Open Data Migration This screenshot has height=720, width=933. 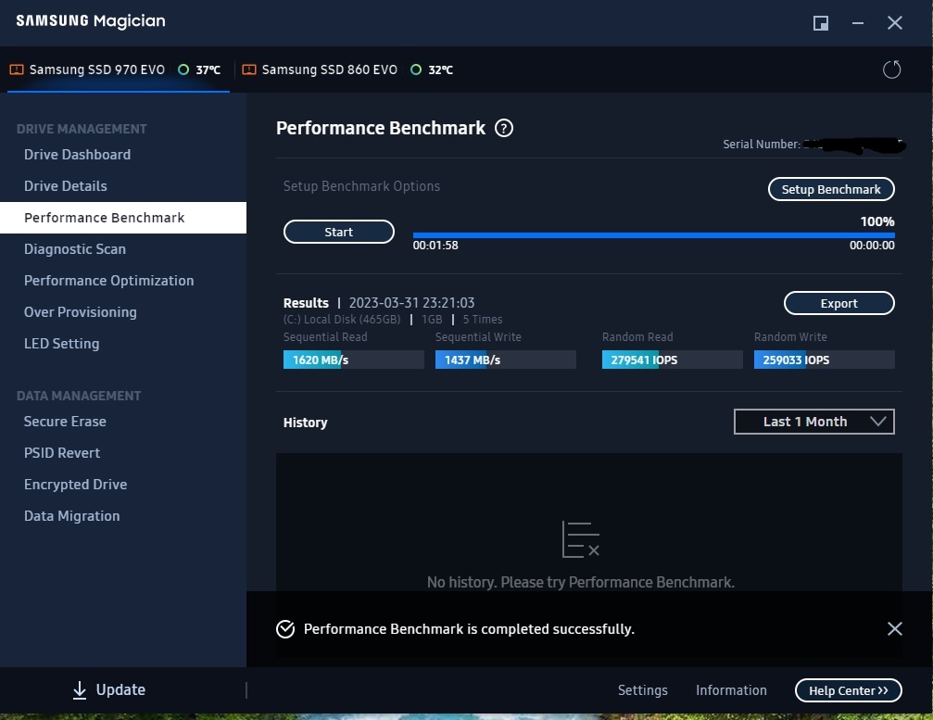(x=71, y=516)
